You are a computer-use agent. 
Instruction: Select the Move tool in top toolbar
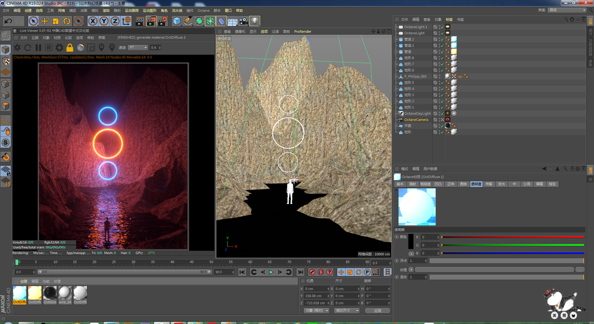pyautogui.click(x=44, y=21)
